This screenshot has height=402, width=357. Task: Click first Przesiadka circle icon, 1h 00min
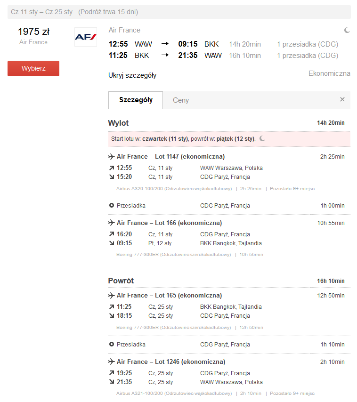pos(111,205)
